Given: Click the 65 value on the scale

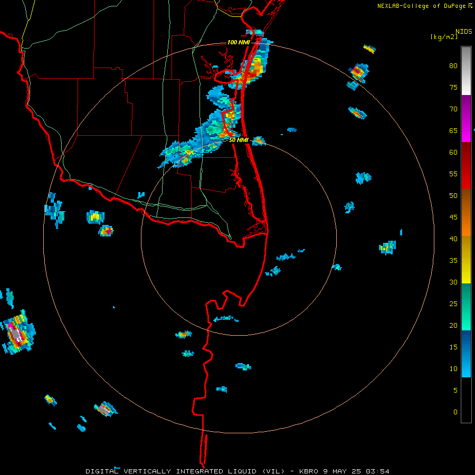Looking at the screenshot, I should click(453, 130).
